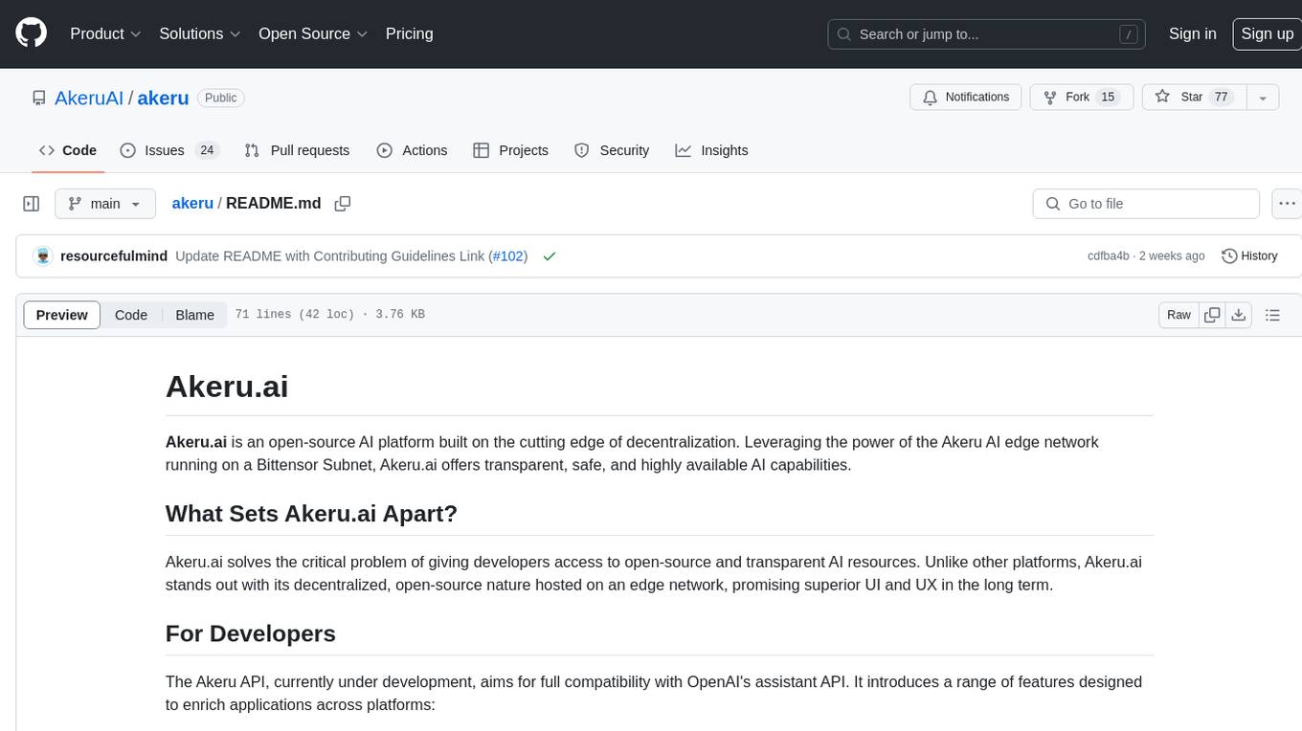Open the AkeruAI organization link
The image size is (1302, 731).
coord(89,98)
